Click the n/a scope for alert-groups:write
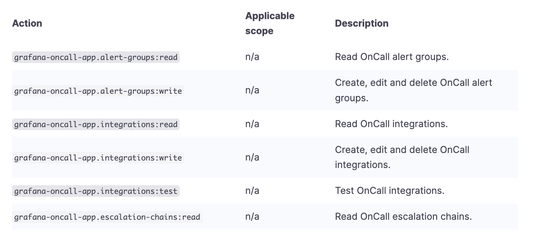The image size is (537, 234). click(252, 90)
